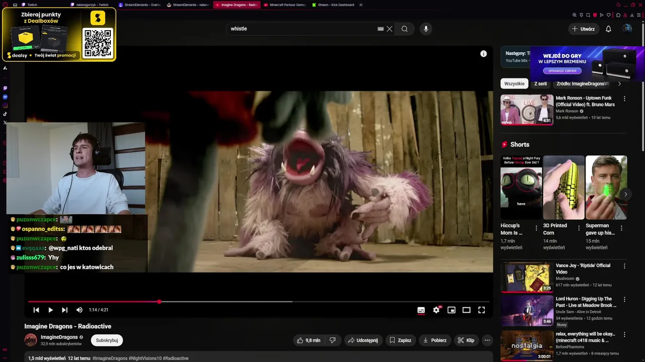Open the player settings gear
The height and width of the screenshot is (362, 645).
click(436, 310)
